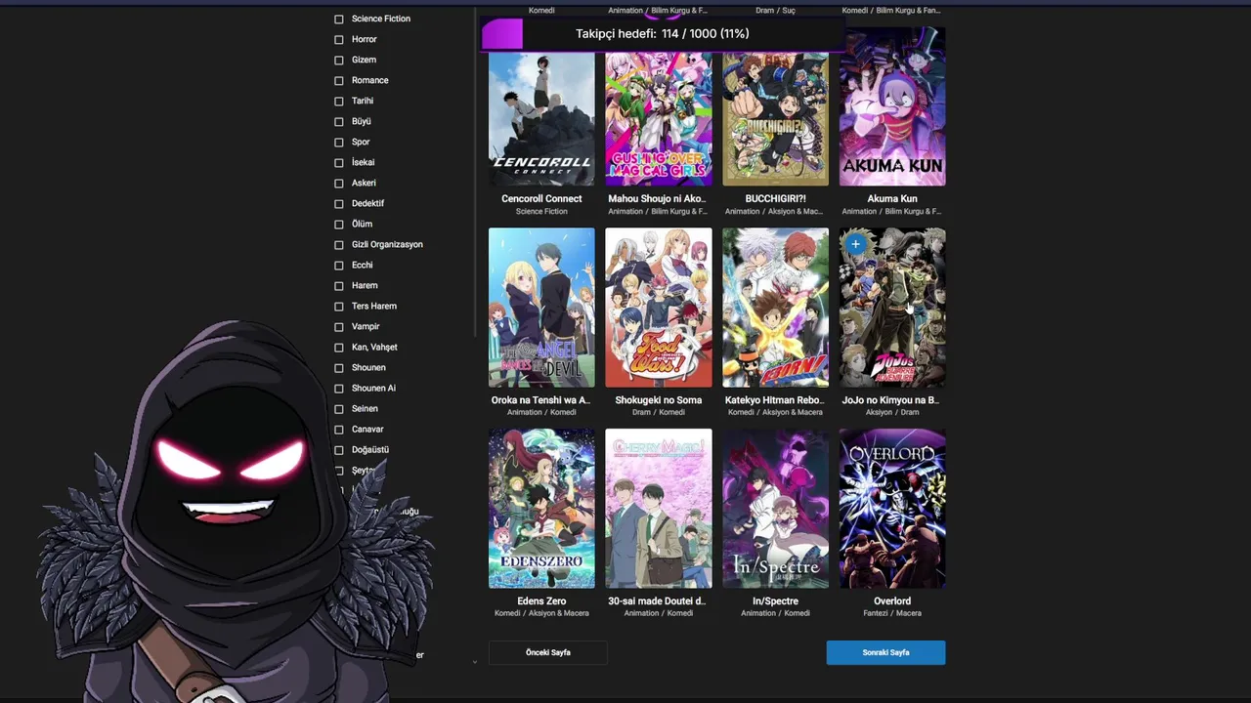Check the Shounen genre box
The width and height of the screenshot is (1251, 703).
coord(339,367)
